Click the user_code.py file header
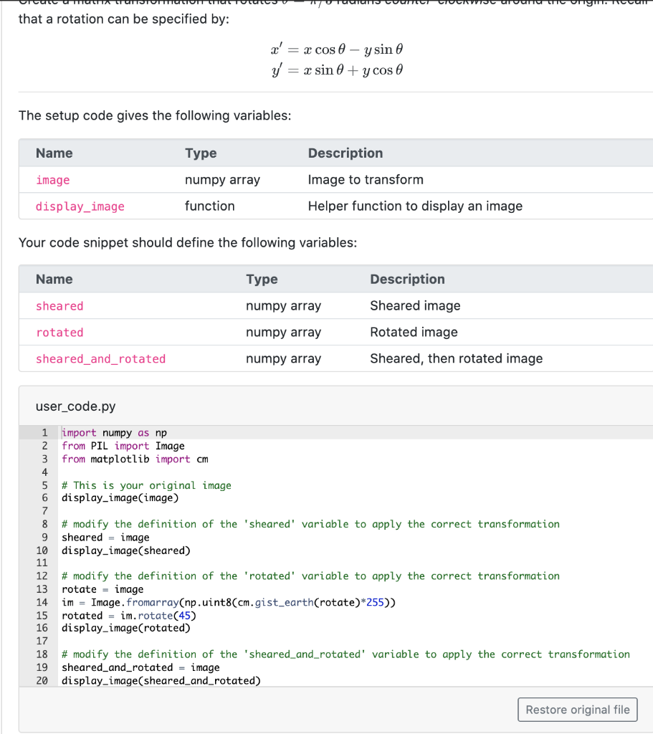653x734 pixels. [75, 406]
